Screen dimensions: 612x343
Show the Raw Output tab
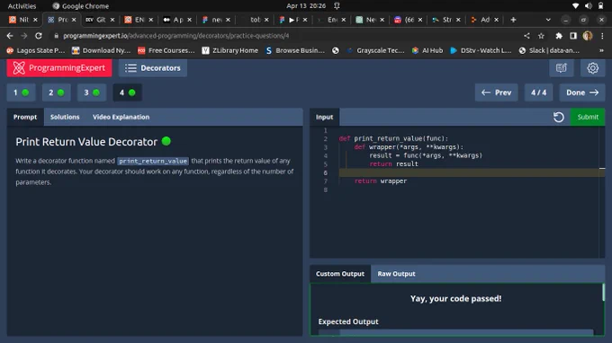click(x=396, y=274)
